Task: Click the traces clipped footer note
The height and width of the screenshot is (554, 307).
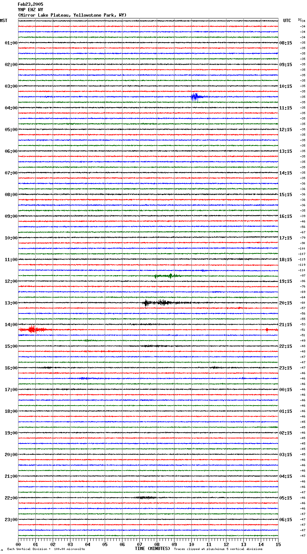Action: pyautogui.click(x=218, y=549)
